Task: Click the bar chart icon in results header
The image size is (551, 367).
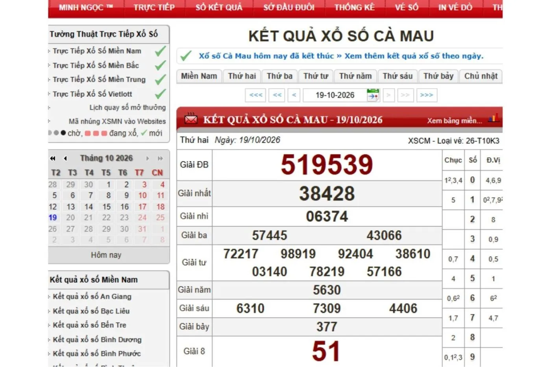Action: (x=494, y=118)
